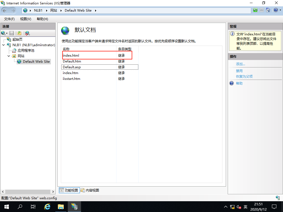Expand arrow after NLB1 breadcrumb
The width and height of the screenshot is (283, 212).
coord(46,11)
